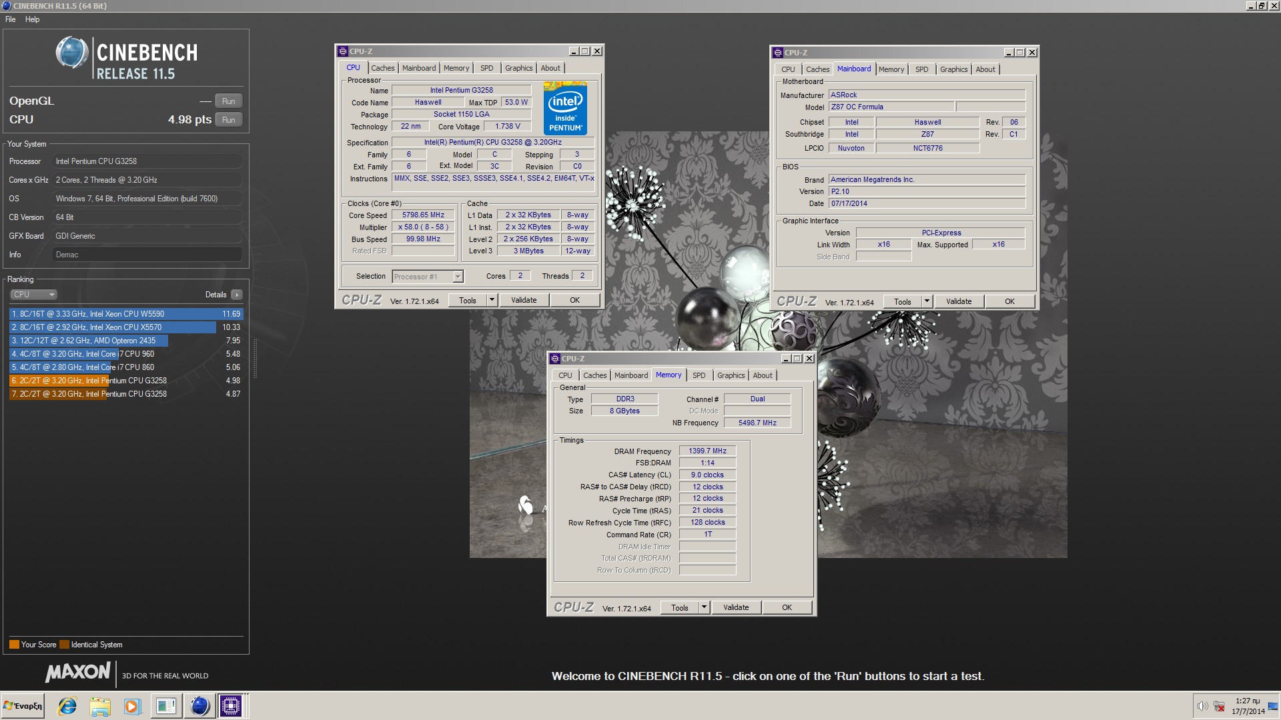Open SPD tab in Mainboard CPU-Z window

pos(922,69)
